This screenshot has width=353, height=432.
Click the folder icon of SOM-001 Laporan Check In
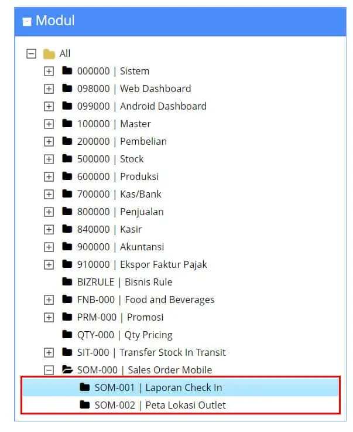point(85,387)
